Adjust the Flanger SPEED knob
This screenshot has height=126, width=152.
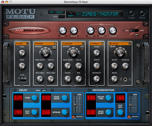[73, 53]
